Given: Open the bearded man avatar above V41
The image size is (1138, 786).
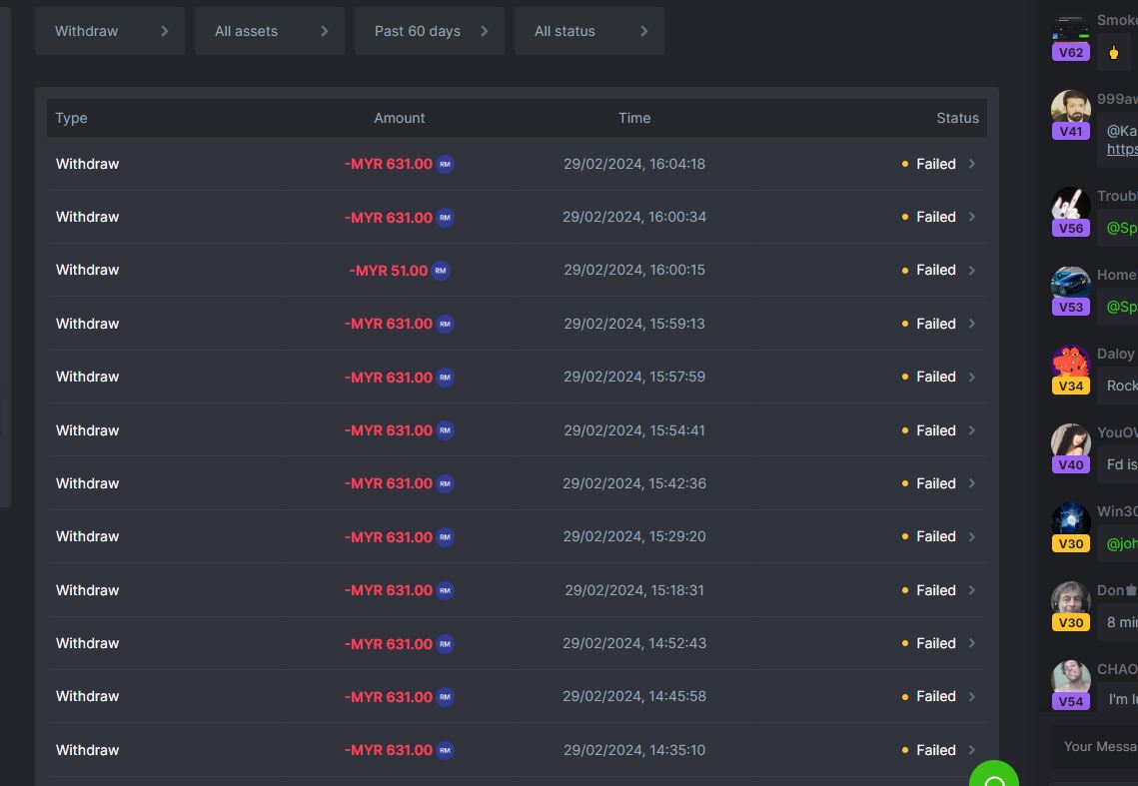Looking at the screenshot, I should pyautogui.click(x=1070, y=106).
